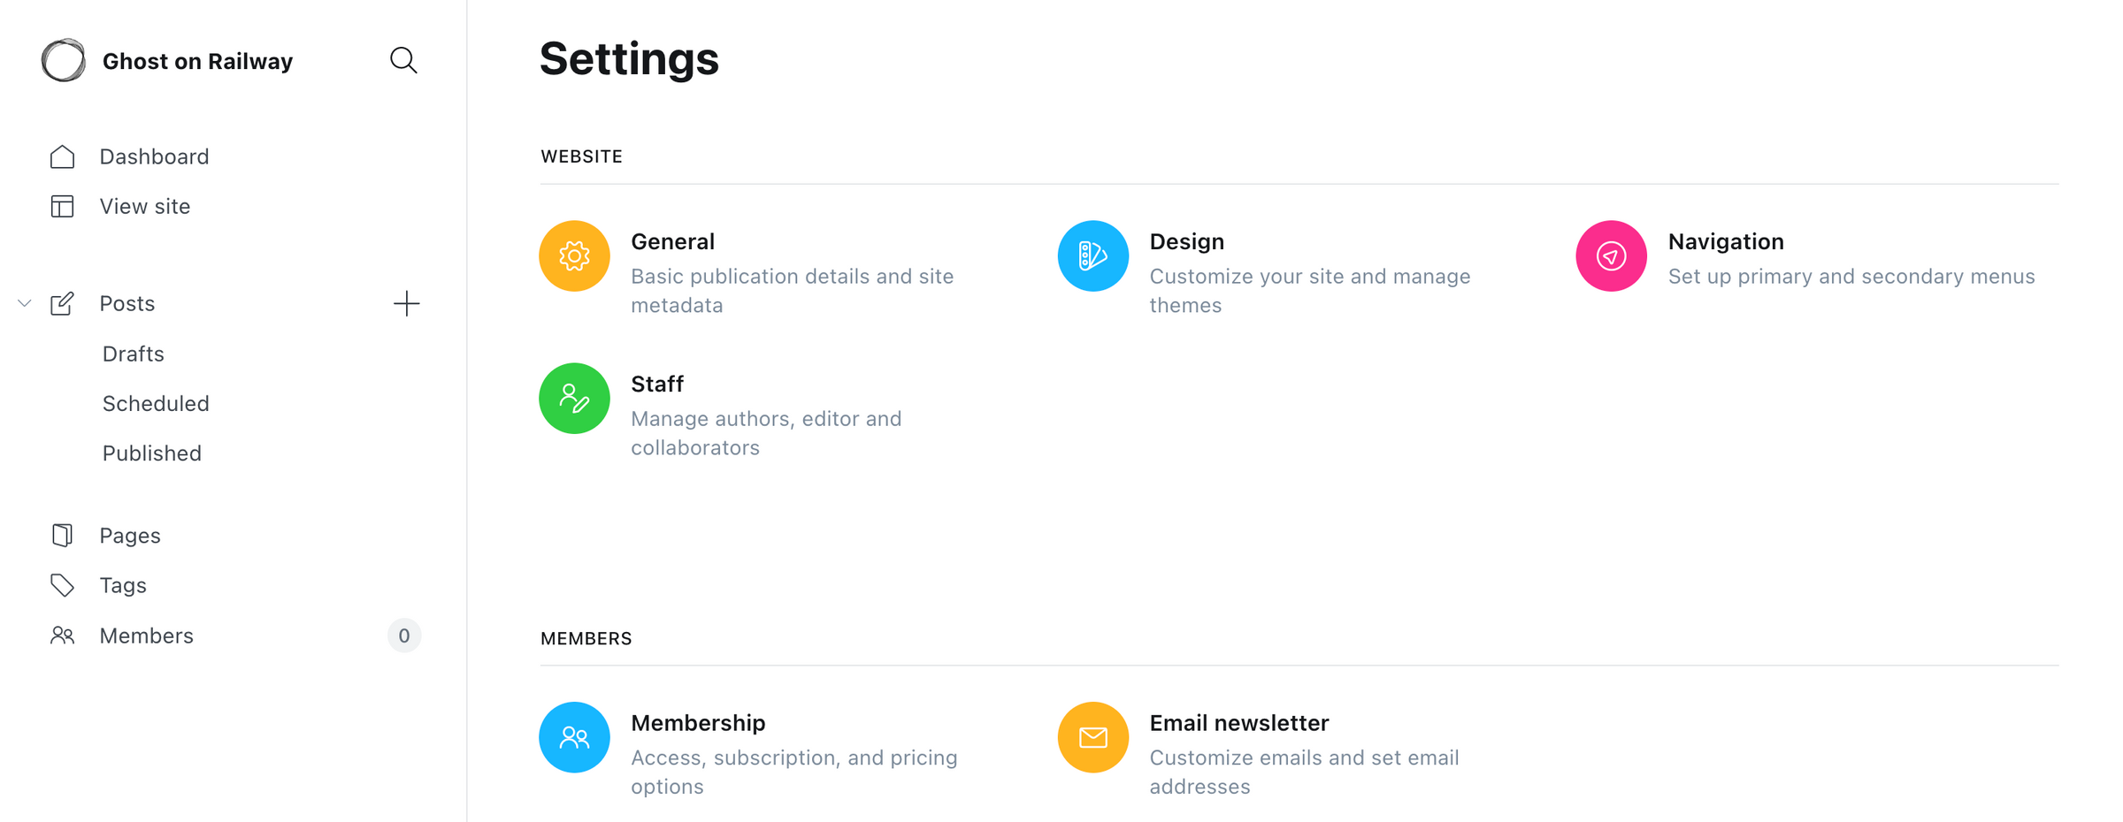Collapse the Posts section chevron
Screen dimensions: 2123x822
pos(24,303)
